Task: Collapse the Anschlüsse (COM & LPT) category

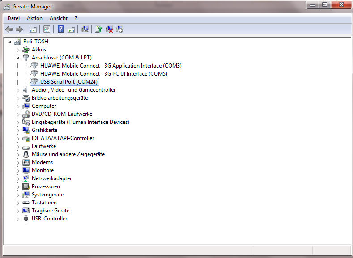Action: tap(18, 58)
